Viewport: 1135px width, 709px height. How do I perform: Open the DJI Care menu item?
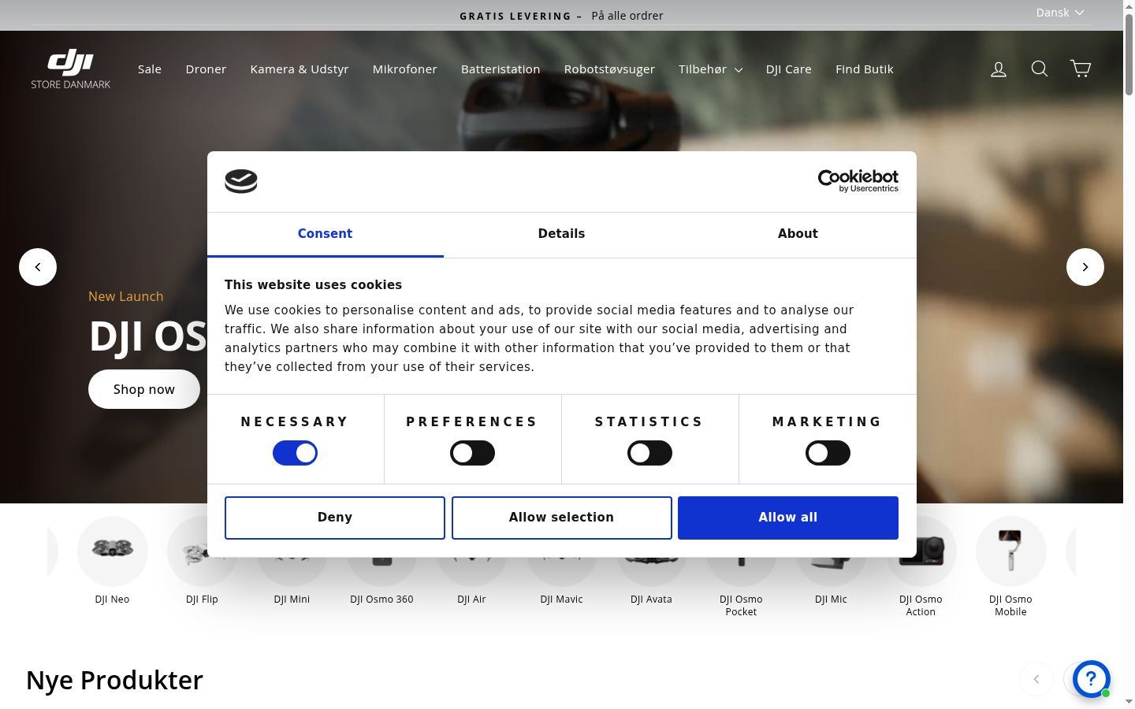[x=788, y=69]
